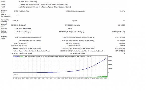The width and height of the screenshot is (146, 91).
Task: Click the Buy Positionen statistic value
Action: [x=120, y=37]
